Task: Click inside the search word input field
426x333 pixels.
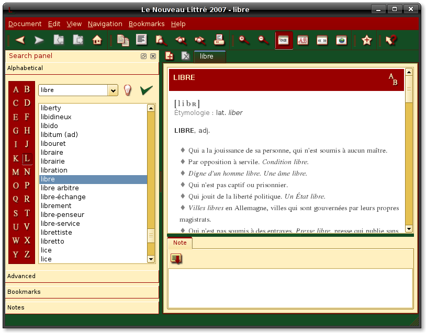Action: [73, 90]
